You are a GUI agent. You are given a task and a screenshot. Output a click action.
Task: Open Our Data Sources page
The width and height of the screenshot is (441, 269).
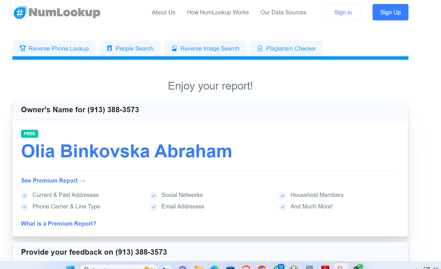click(283, 12)
